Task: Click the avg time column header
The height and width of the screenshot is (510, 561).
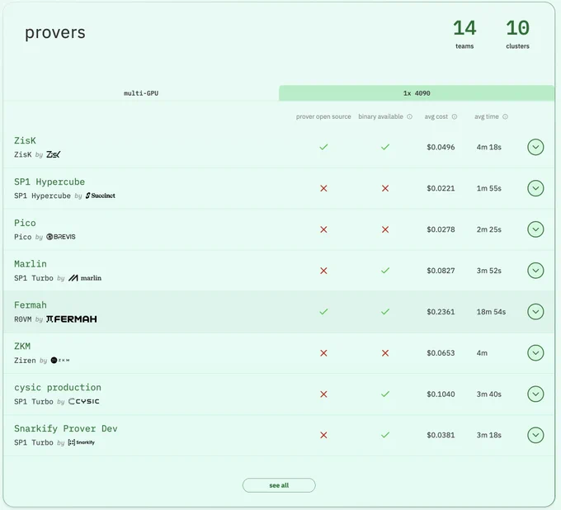Action: click(486, 116)
